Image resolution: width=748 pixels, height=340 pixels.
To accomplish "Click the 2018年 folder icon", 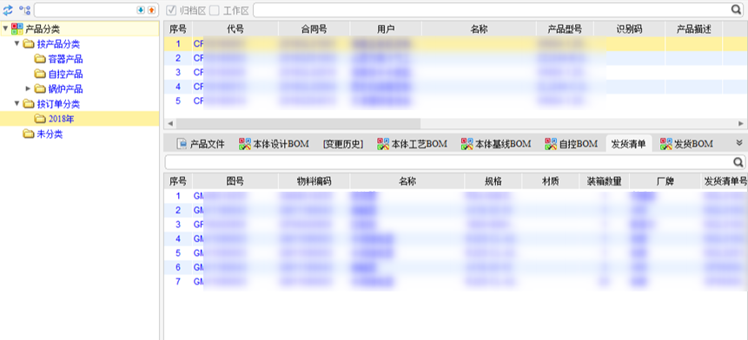I will pos(40,119).
